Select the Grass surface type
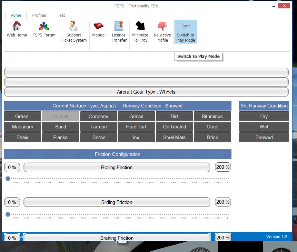Screen dimensions: 297x252 pos(23,116)
